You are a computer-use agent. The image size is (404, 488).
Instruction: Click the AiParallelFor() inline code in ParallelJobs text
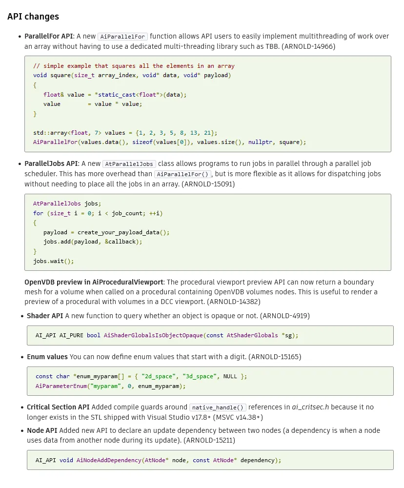tap(182, 174)
